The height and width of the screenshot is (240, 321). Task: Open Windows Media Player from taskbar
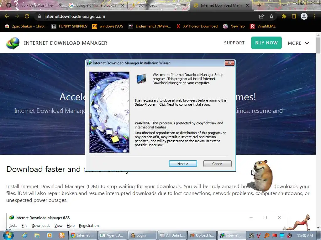point(49,235)
